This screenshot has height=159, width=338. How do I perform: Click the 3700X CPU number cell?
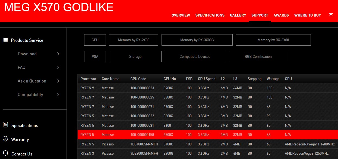[x=168, y=107]
